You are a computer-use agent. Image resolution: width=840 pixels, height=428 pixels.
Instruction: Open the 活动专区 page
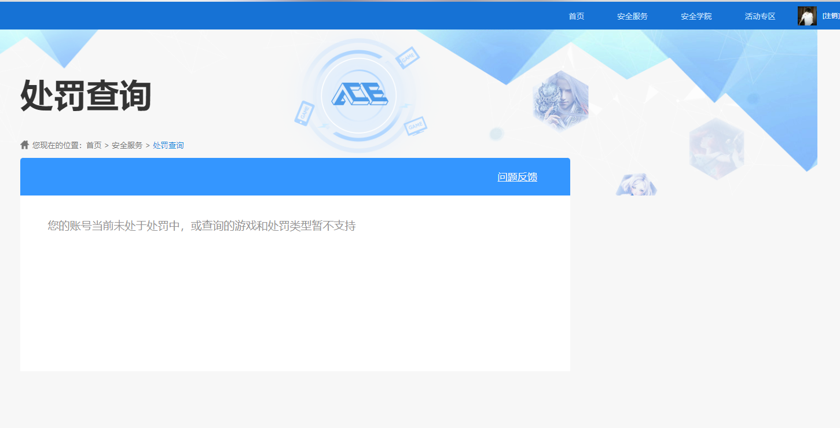coord(760,16)
